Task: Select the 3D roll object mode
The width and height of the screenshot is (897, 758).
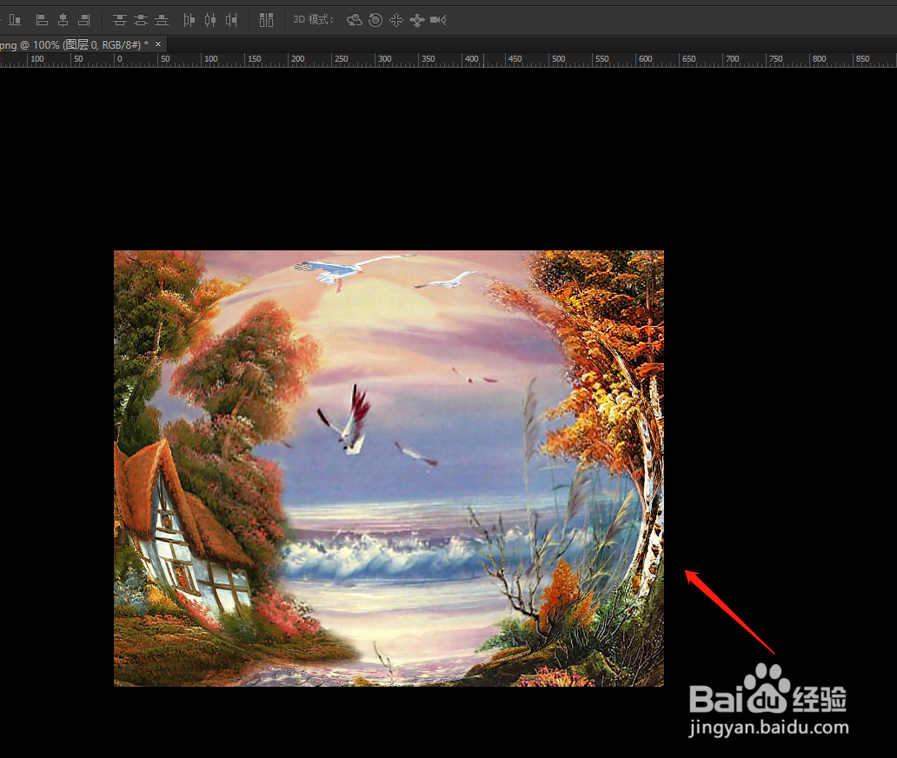Action: point(375,20)
